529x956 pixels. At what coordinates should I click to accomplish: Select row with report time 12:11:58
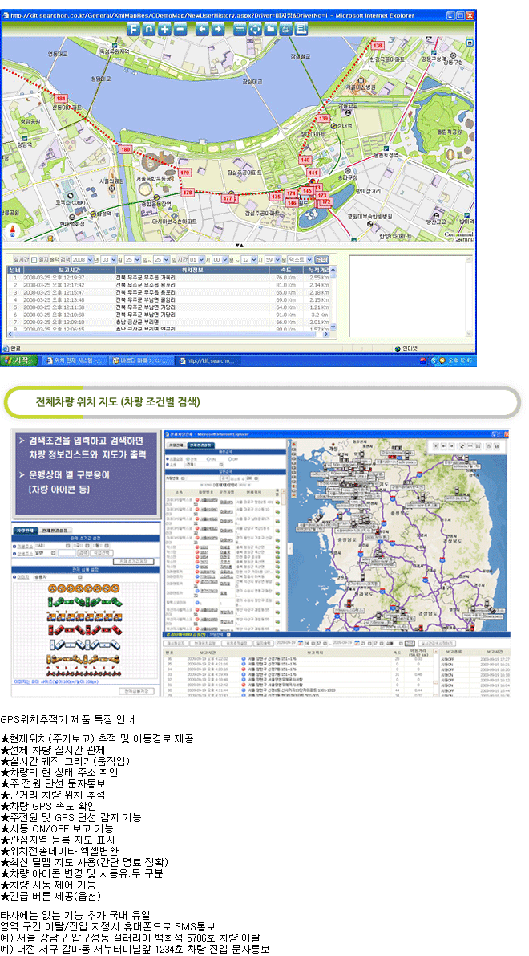point(168,307)
